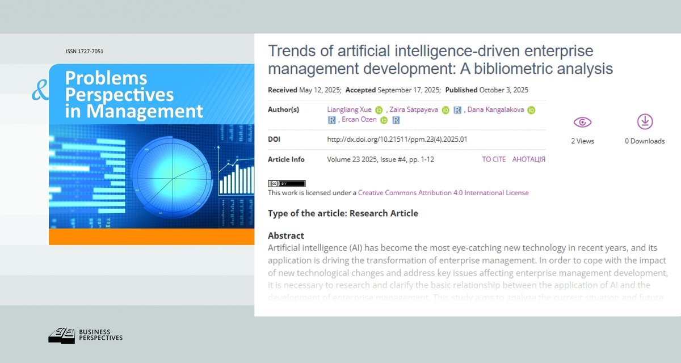681x363 pixels.
Task: Open Zaira Satpayeva's ResearchGate icon
Action: click(457, 109)
